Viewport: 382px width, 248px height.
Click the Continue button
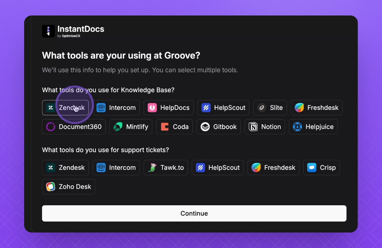pyautogui.click(x=194, y=214)
